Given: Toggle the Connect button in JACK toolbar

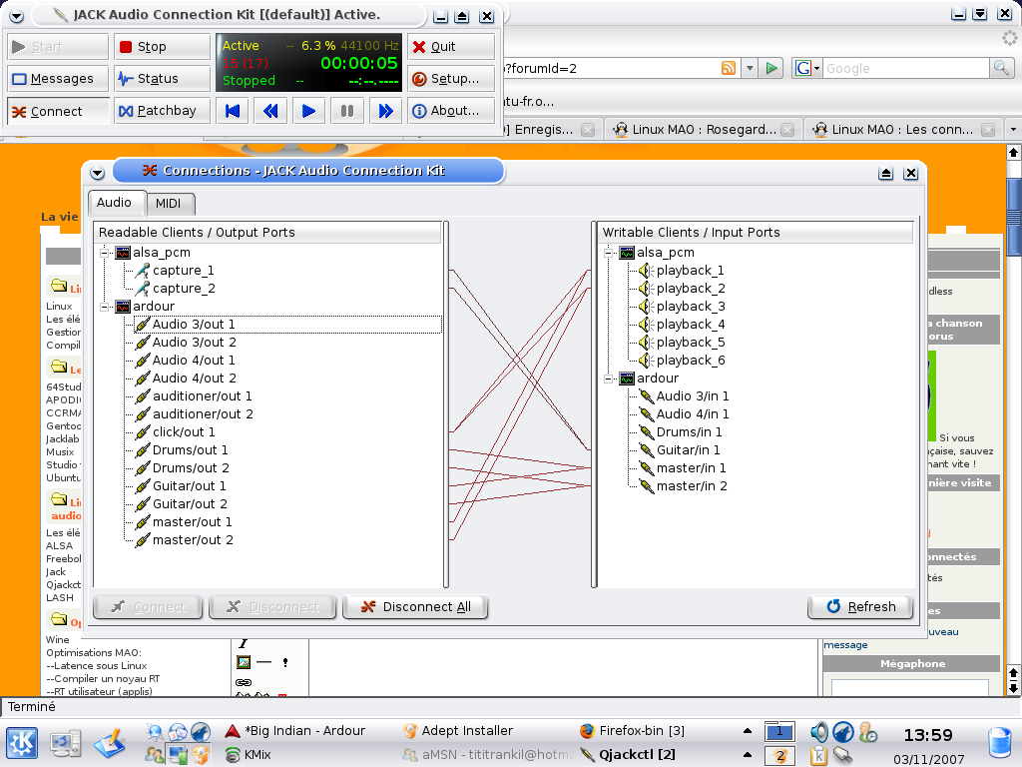Looking at the screenshot, I should 58,111.
